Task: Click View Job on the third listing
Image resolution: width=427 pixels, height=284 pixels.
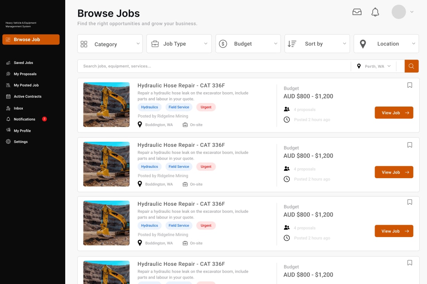Action: coord(394,231)
